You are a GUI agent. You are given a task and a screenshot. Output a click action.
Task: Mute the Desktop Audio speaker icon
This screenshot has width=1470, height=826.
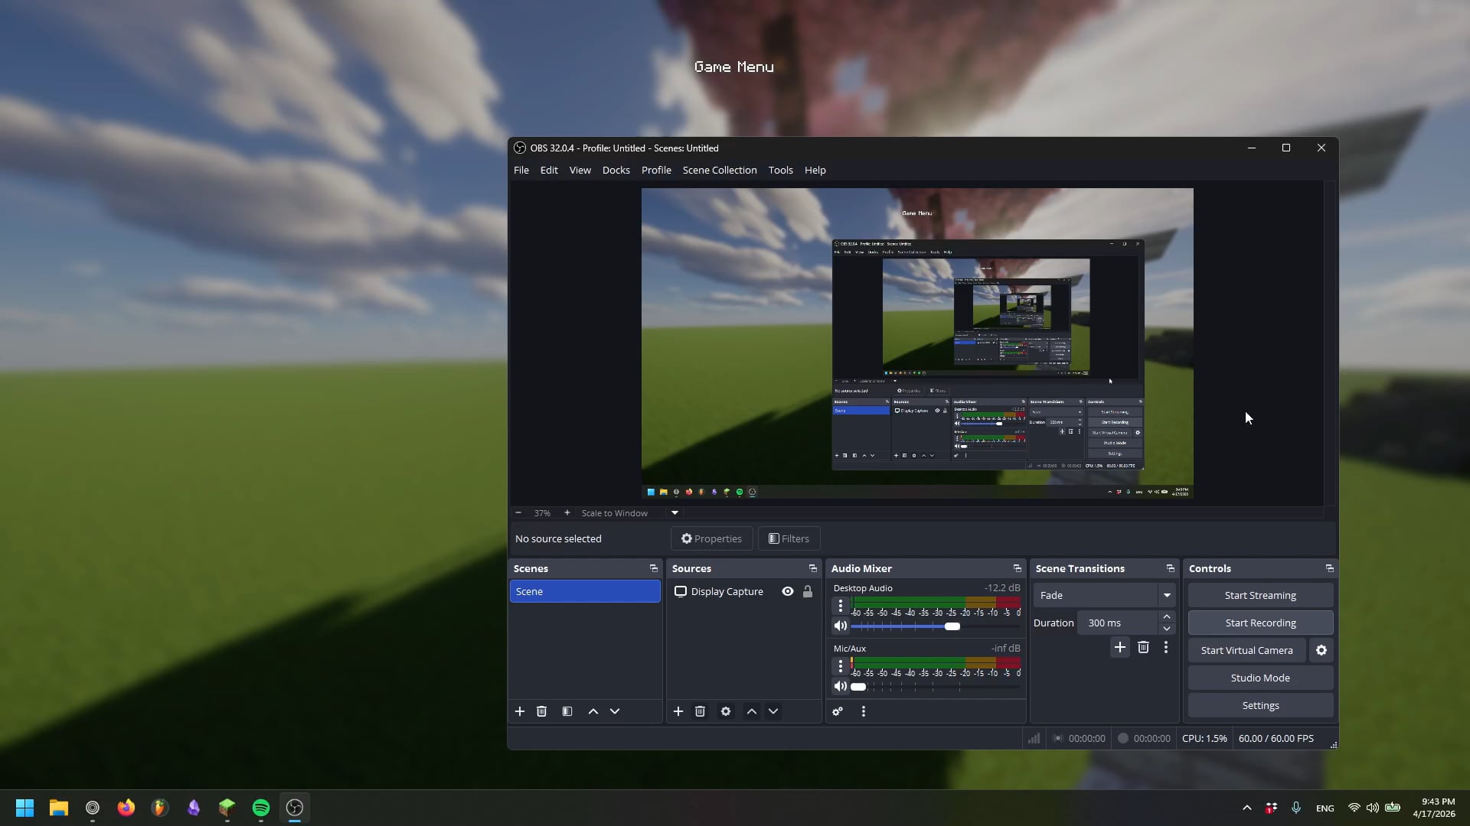(x=841, y=626)
